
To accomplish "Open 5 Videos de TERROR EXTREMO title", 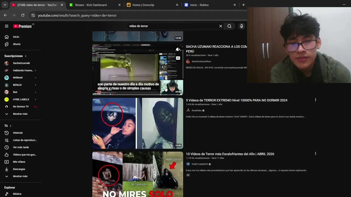I will [237, 100].
